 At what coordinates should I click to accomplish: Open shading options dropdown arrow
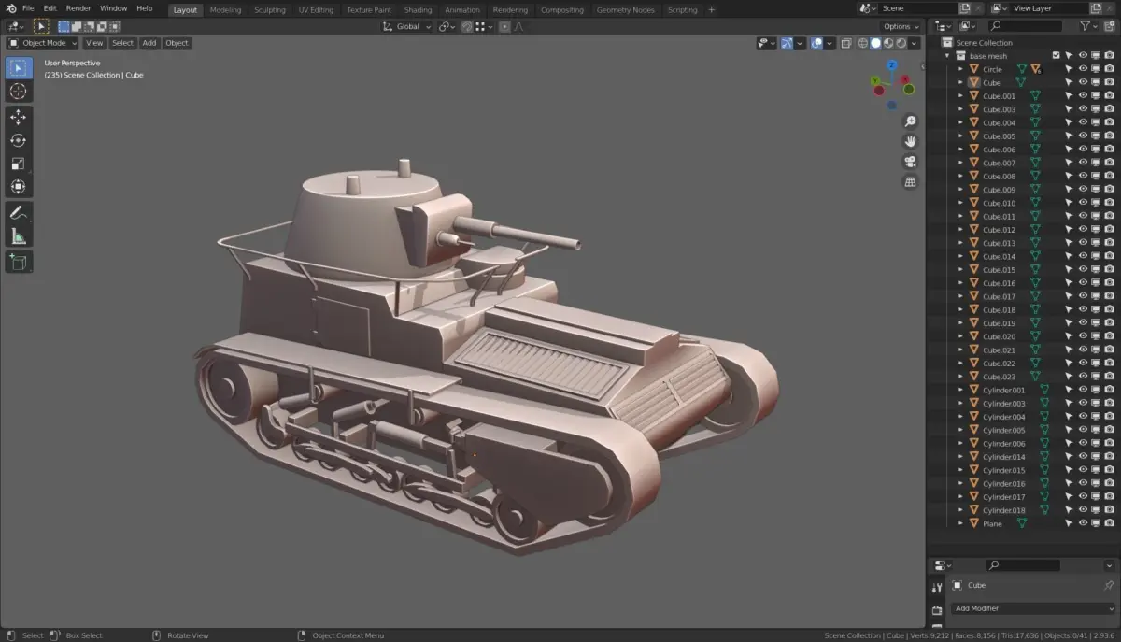point(915,43)
